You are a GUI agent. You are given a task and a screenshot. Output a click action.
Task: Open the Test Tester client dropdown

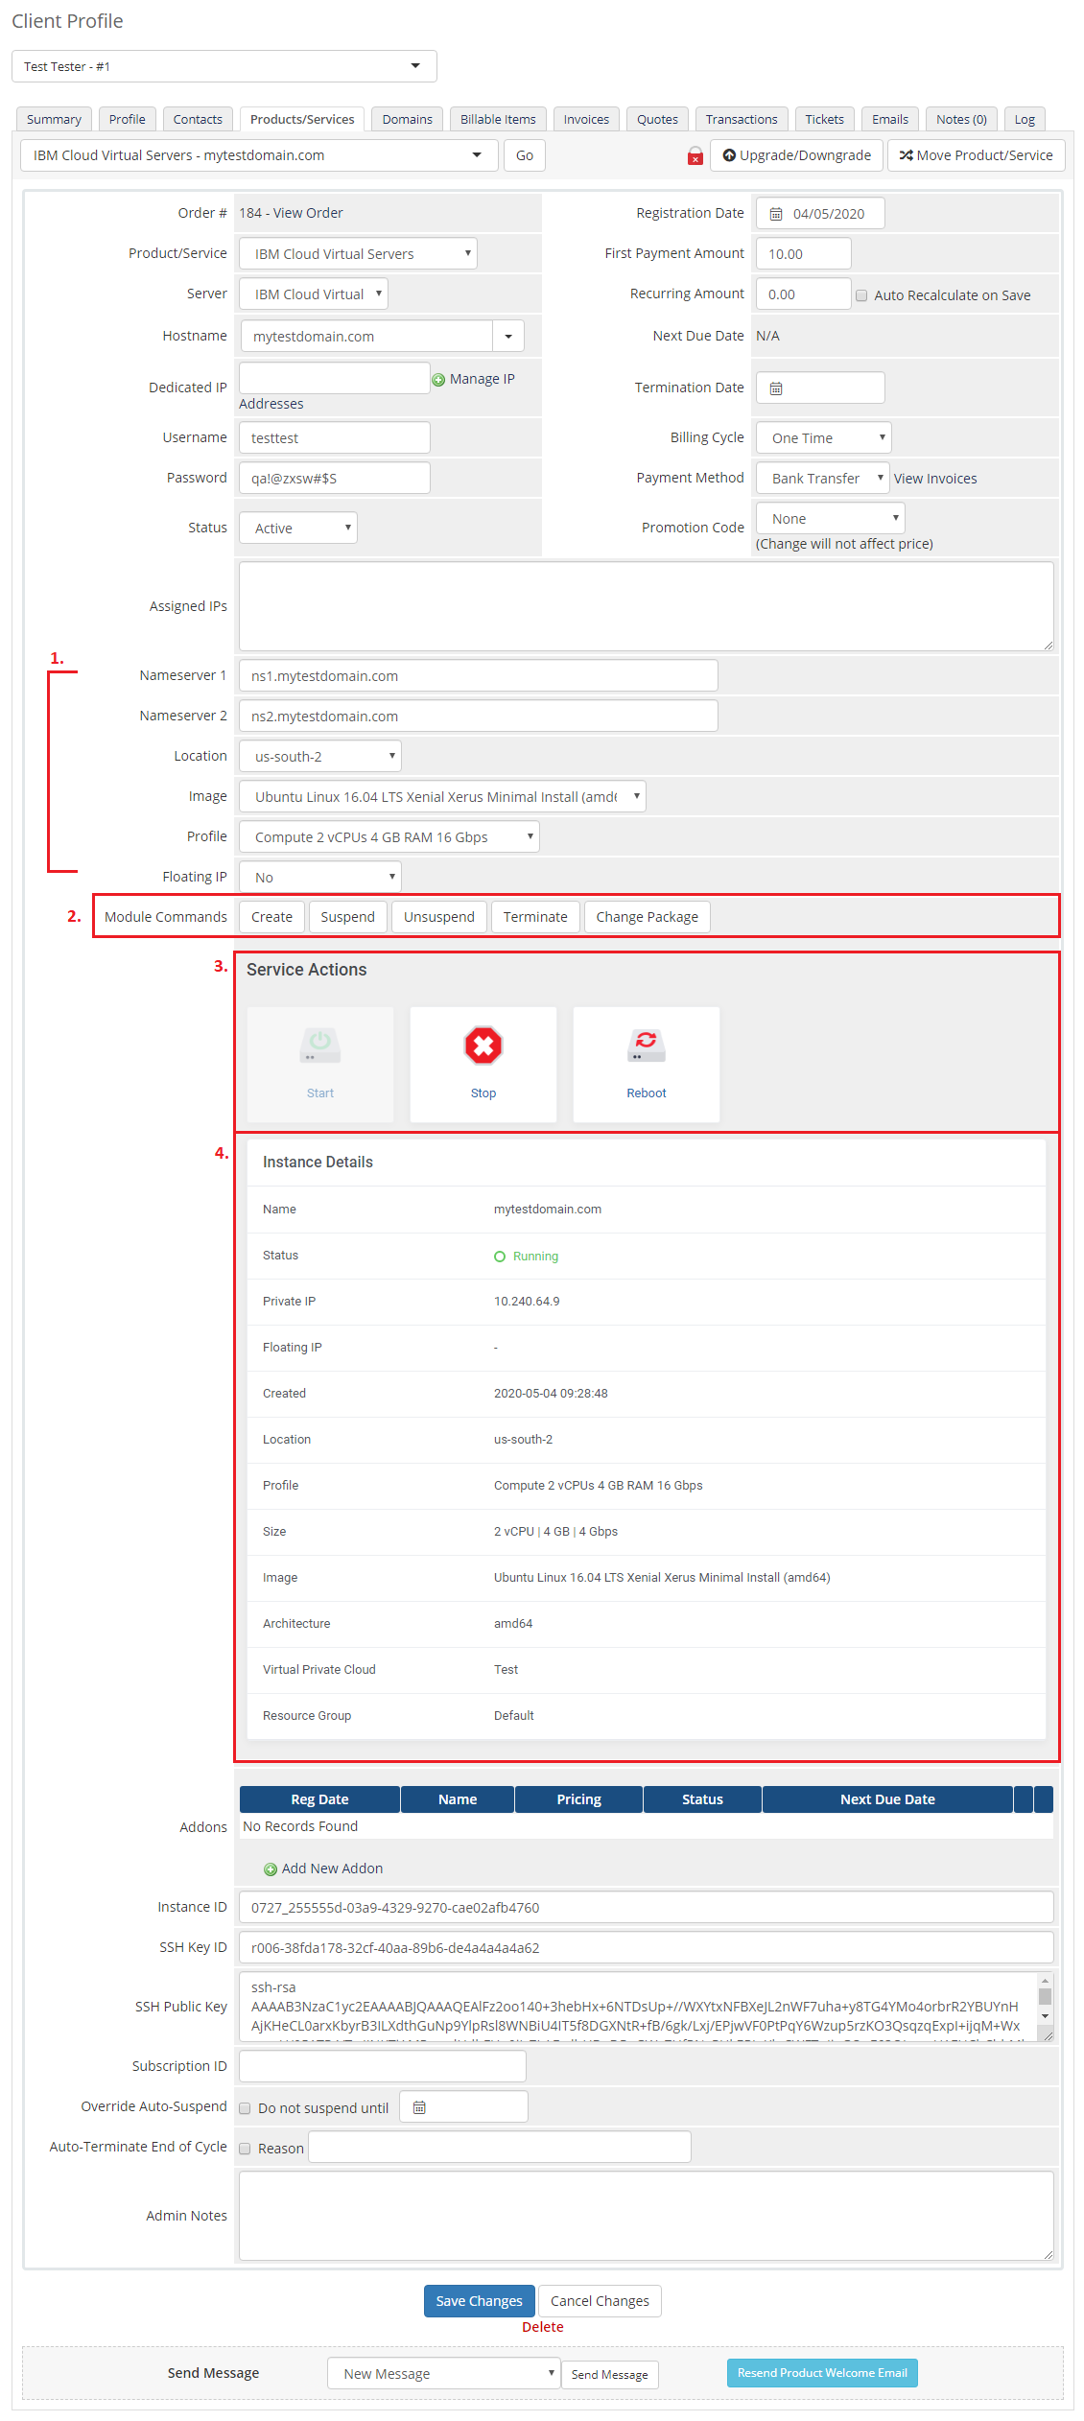point(224,66)
